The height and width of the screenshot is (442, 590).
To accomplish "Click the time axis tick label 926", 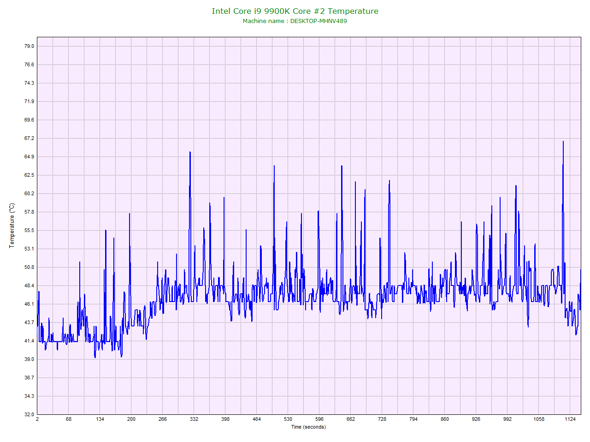I will point(476,419).
